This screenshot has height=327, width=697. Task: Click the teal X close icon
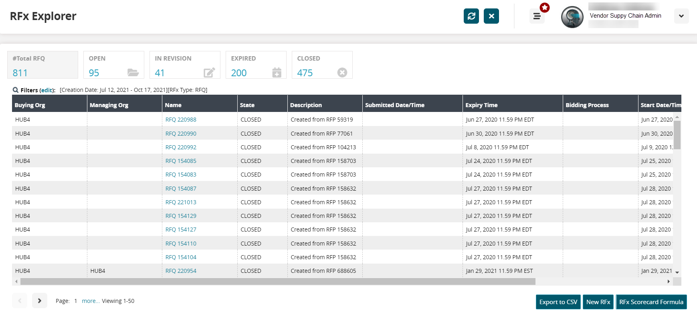click(491, 16)
